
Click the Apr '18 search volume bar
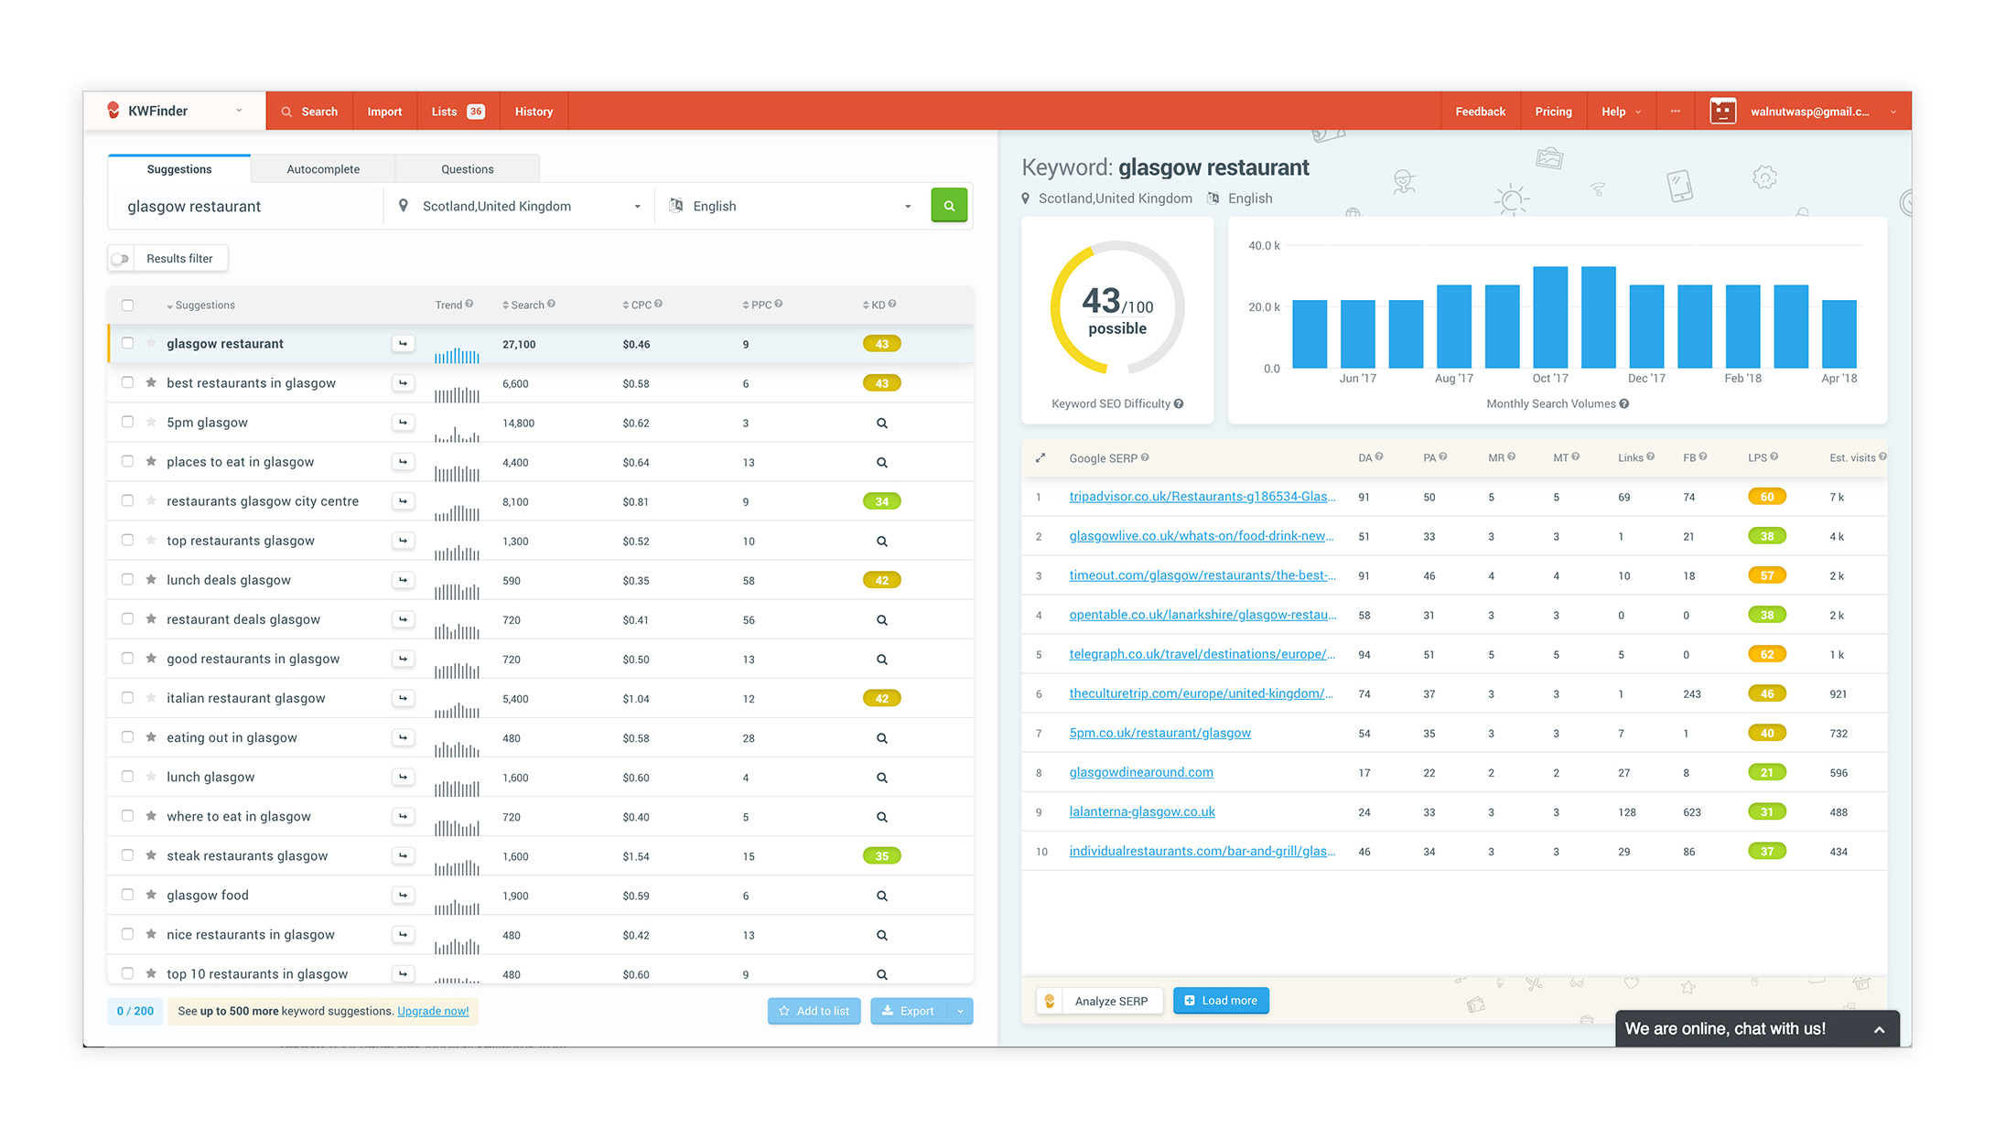point(1839,334)
